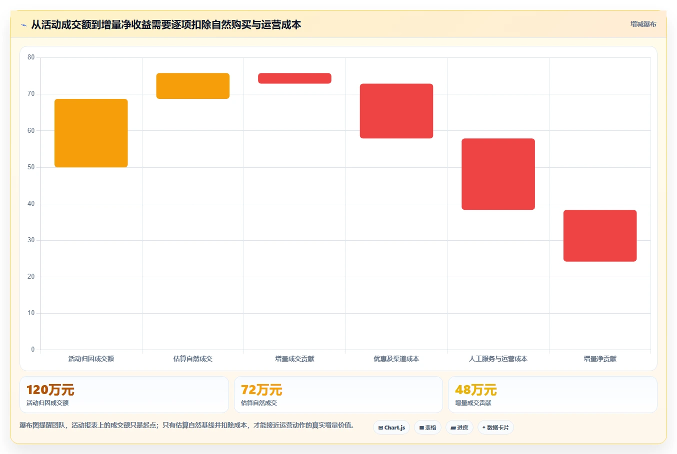Select the thin red 增量成交贡献 bar
This screenshot has height=454, width=677.
(x=294, y=78)
